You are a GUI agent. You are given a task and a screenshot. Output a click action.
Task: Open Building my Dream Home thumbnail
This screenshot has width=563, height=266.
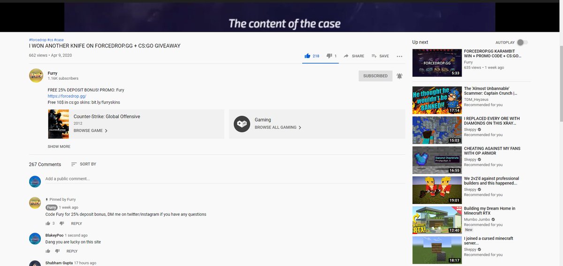[437, 220]
